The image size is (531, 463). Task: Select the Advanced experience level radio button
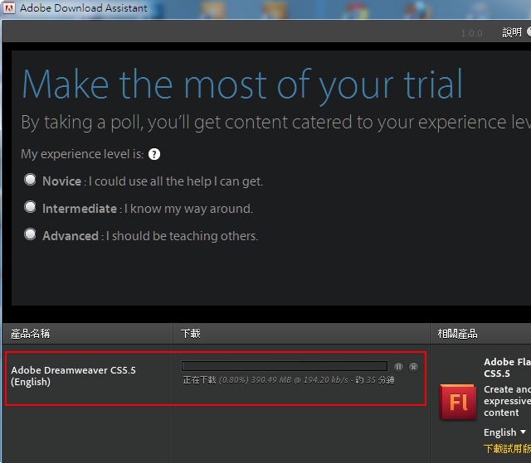point(30,234)
